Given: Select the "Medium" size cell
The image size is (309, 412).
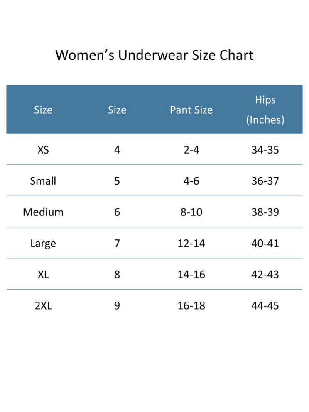Looking at the screenshot, I should 43,212.
